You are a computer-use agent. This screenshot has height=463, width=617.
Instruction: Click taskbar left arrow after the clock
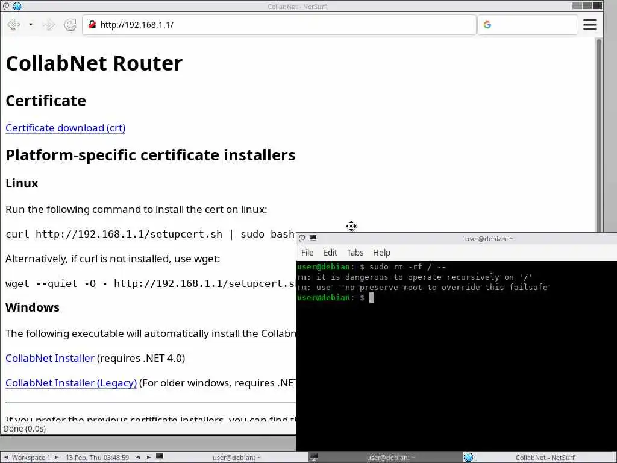pos(138,458)
